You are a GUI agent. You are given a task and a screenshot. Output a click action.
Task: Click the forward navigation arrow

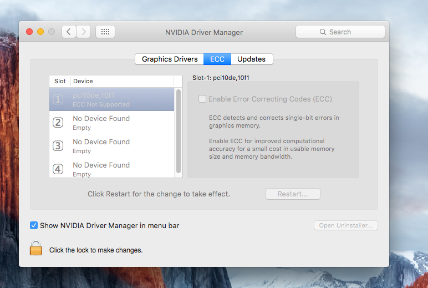pos(84,32)
